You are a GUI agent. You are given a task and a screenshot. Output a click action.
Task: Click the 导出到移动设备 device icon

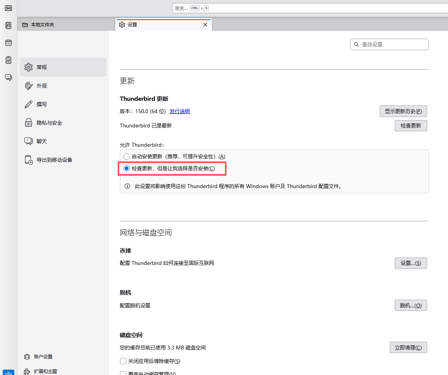click(29, 160)
